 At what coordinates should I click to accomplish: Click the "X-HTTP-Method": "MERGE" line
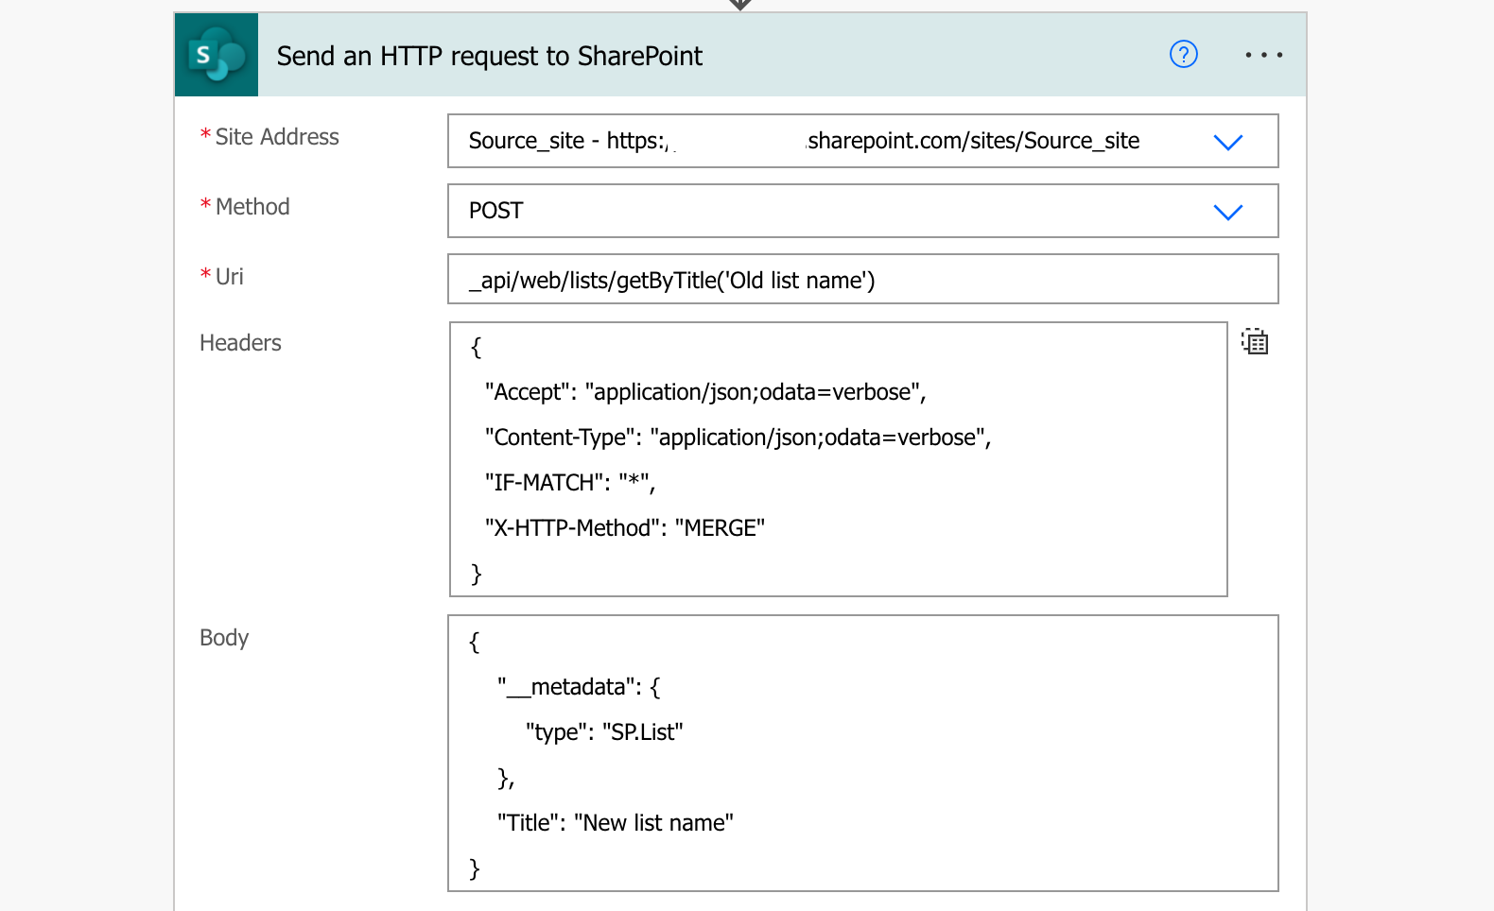pyautogui.click(x=625, y=528)
